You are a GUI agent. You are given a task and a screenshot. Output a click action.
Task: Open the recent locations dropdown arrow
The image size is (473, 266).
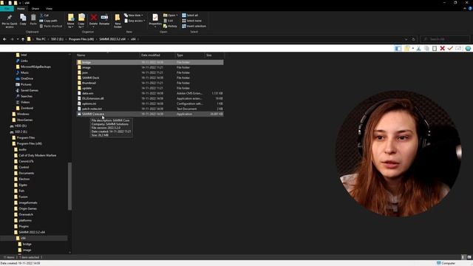(18, 39)
